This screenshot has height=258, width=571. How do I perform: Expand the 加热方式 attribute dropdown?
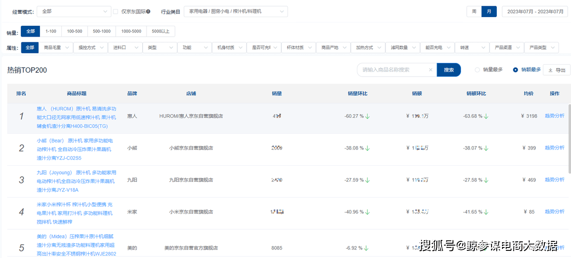pyautogui.click(x=369, y=48)
